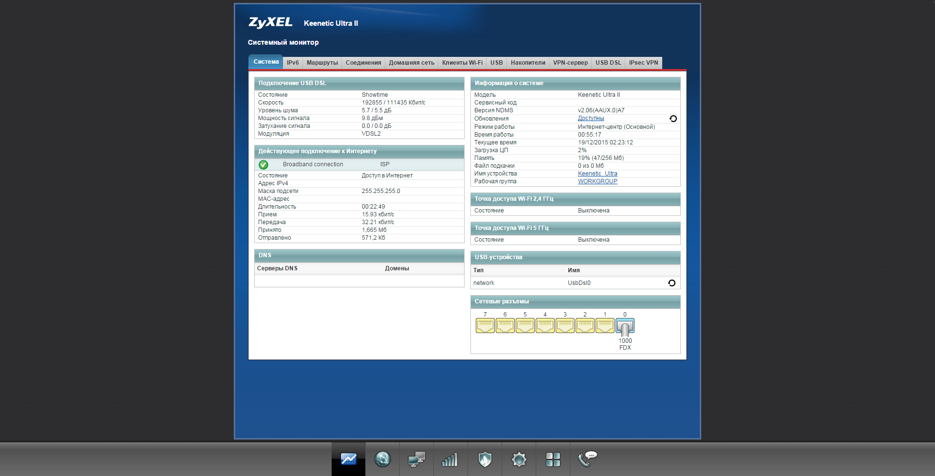Screen dimensions: 935x476
Task: Open the Маршруты tab
Action: (x=322, y=63)
